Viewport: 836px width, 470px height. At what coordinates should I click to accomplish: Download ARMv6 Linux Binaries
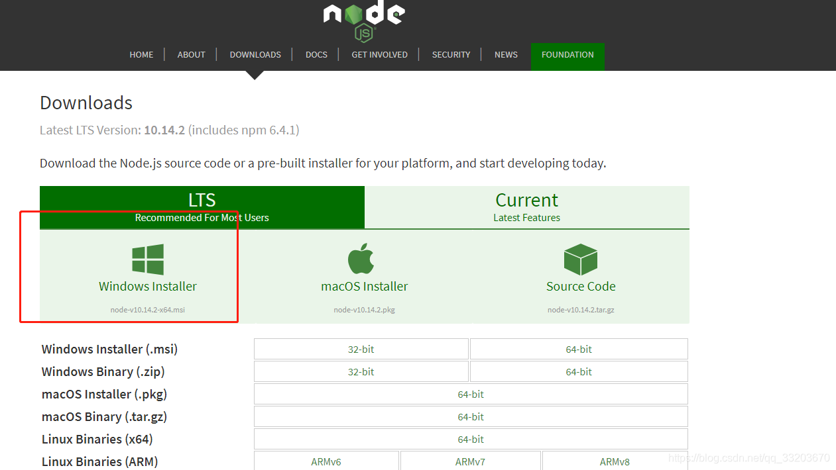[326, 461]
